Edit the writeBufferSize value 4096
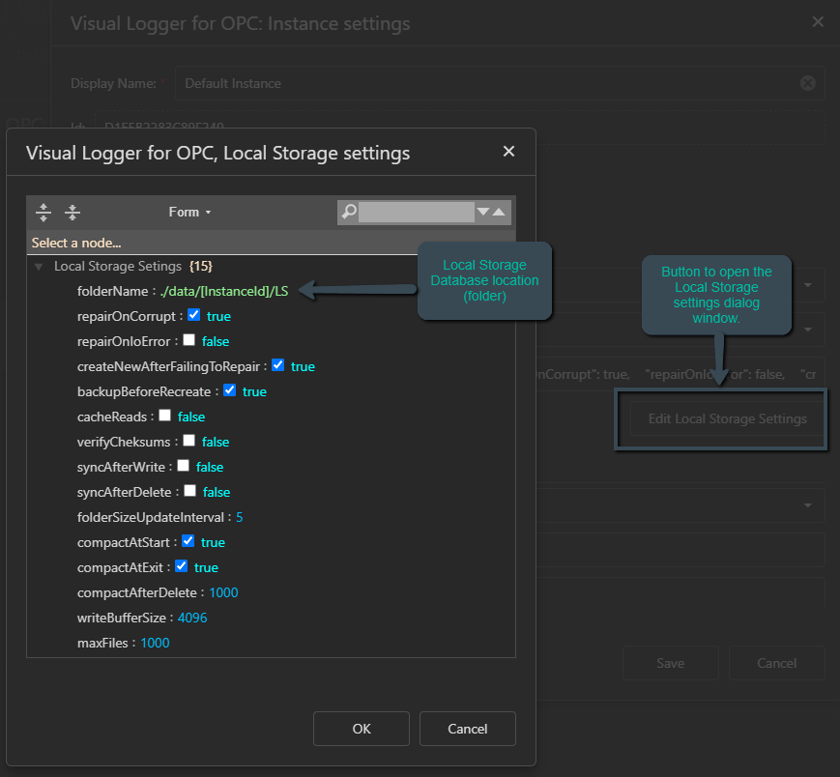Viewport: 840px width, 777px height. (192, 618)
